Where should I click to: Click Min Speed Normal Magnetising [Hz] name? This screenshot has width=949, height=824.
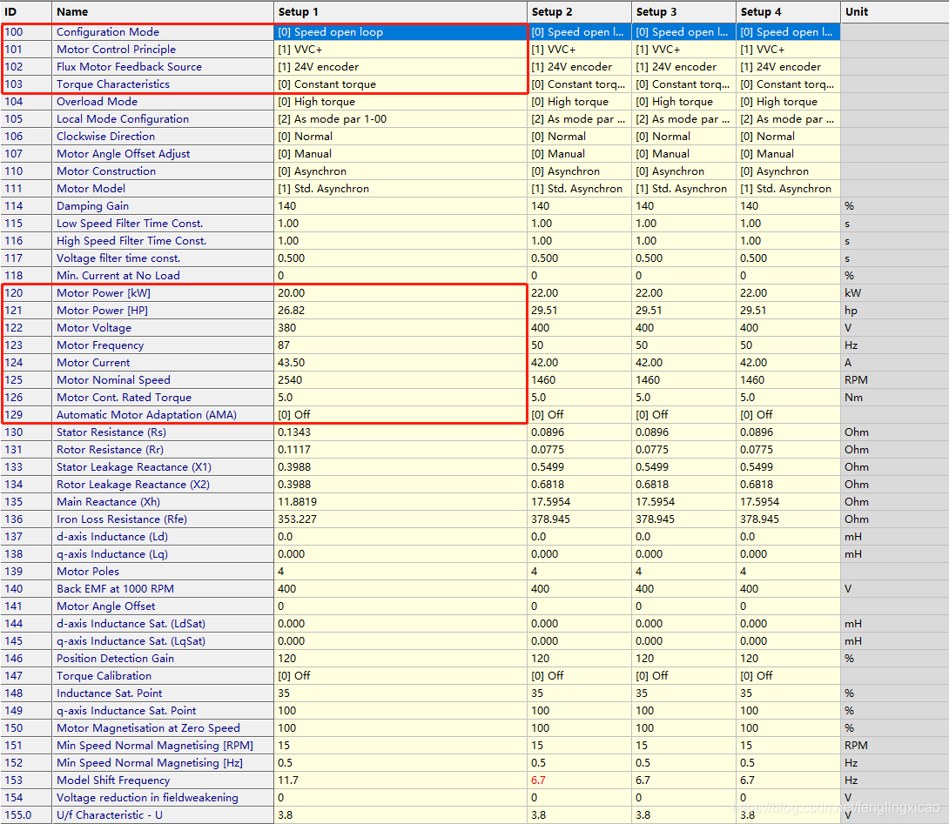tap(150, 763)
